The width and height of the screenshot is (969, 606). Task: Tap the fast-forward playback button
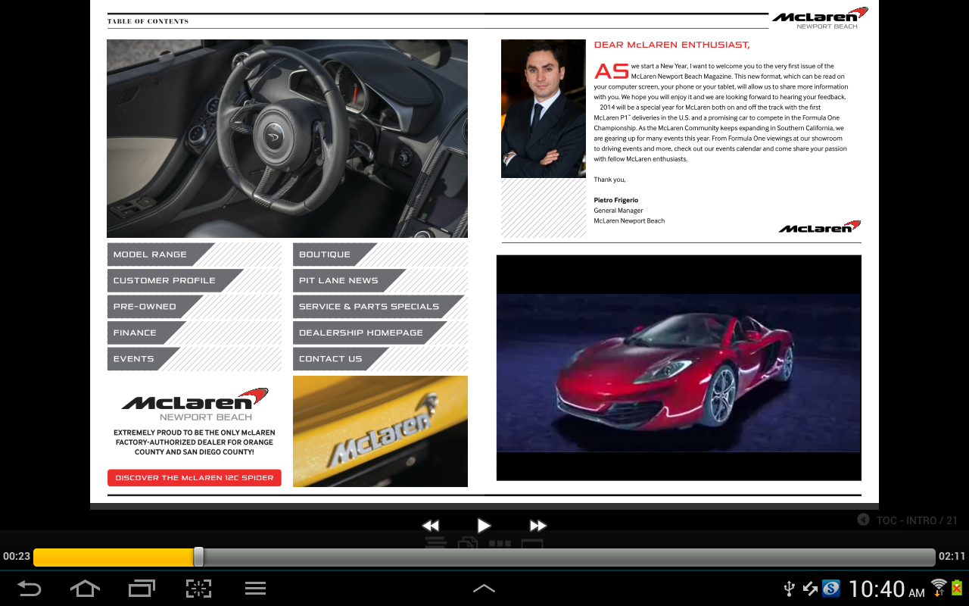click(537, 525)
